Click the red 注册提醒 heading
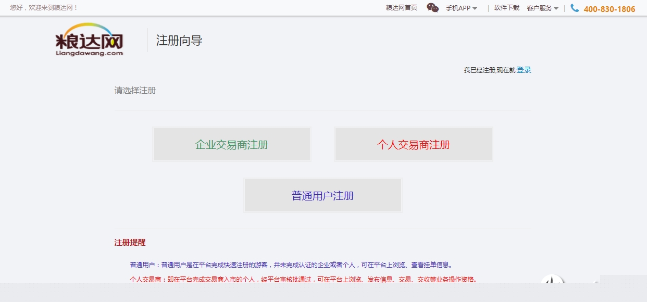 [130, 243]
